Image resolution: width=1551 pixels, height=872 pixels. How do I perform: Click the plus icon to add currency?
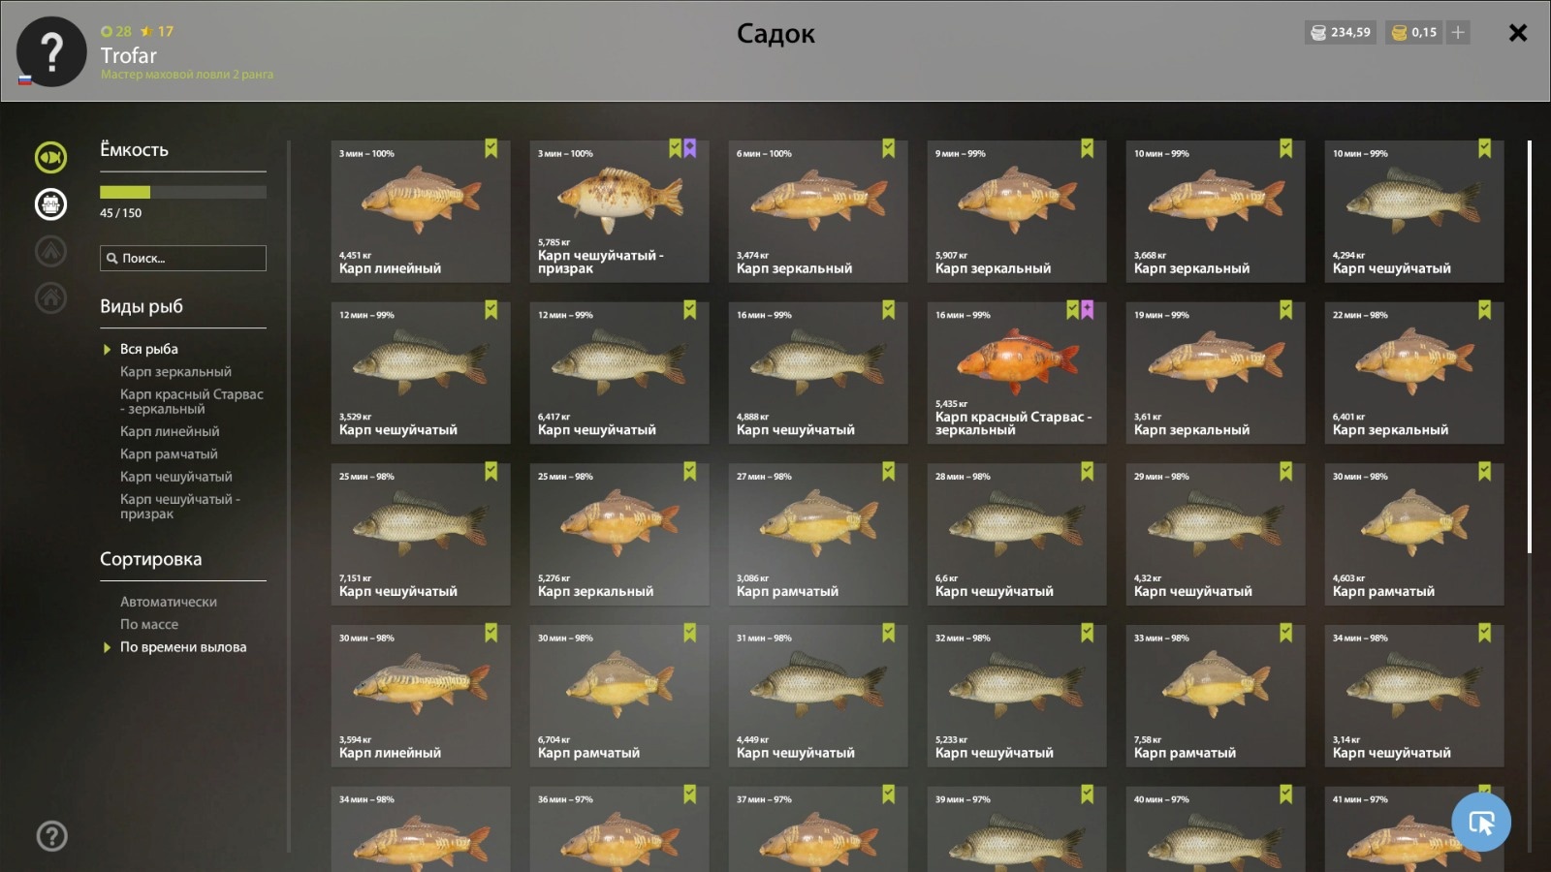[1457, 32]
